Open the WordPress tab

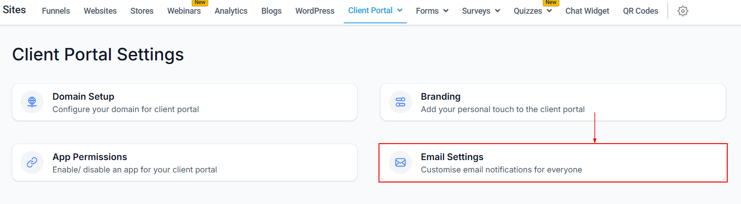[315, 11]
